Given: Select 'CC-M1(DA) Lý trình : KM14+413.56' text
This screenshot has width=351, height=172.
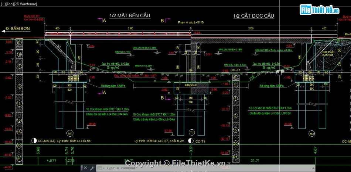Looking at the screenshot, I should (64, 141).
